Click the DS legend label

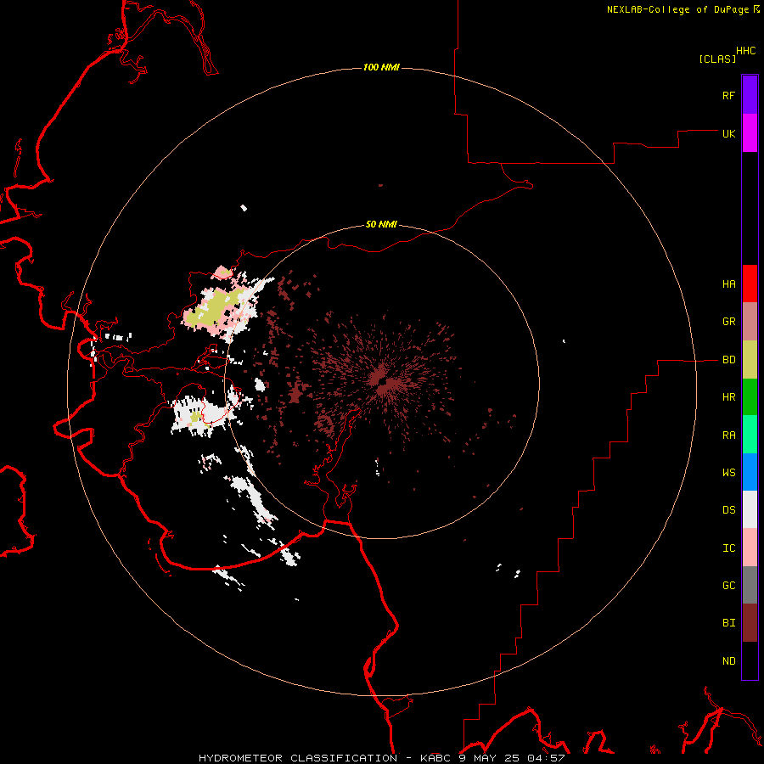coord(728,510)
